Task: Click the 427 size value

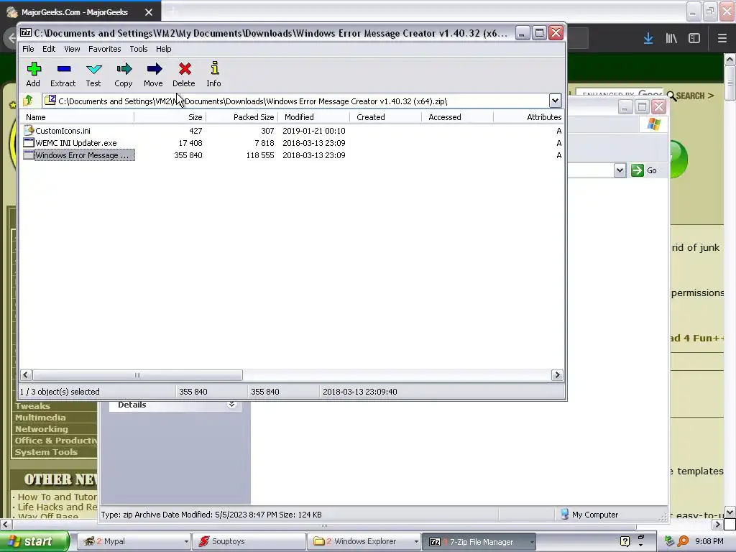Action: click(195, 131)
